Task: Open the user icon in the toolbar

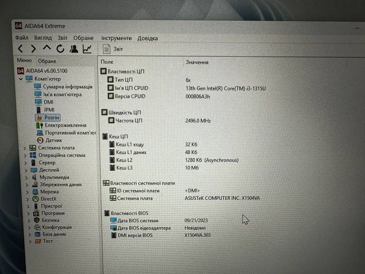Action: point(74,49)
